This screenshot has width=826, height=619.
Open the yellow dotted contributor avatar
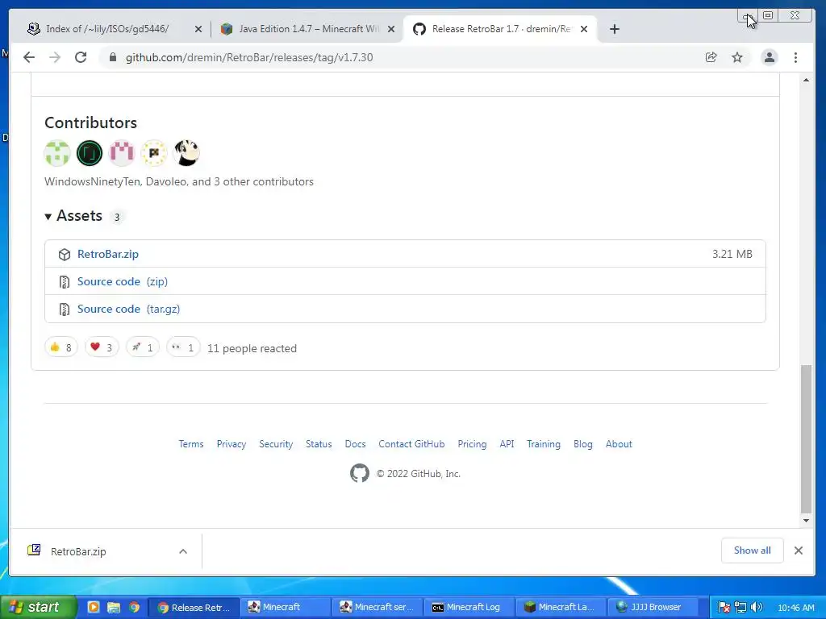(154, 153)
